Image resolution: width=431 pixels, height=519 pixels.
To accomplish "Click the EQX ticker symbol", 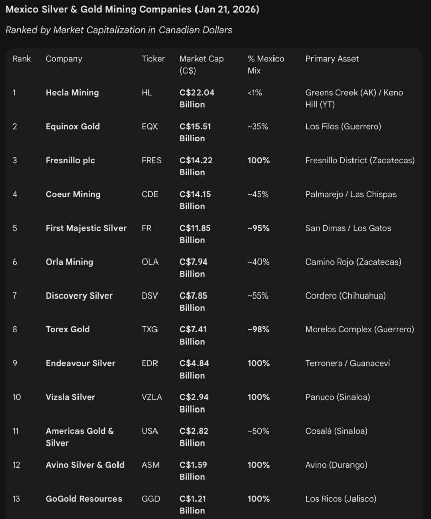I will (149, 126).
